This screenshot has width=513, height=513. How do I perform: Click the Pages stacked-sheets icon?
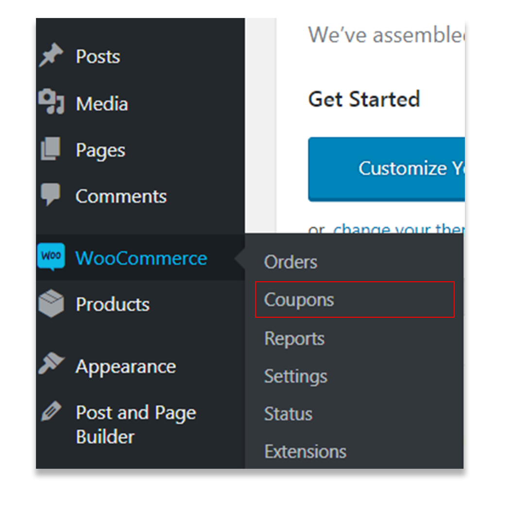pos(51,149)
